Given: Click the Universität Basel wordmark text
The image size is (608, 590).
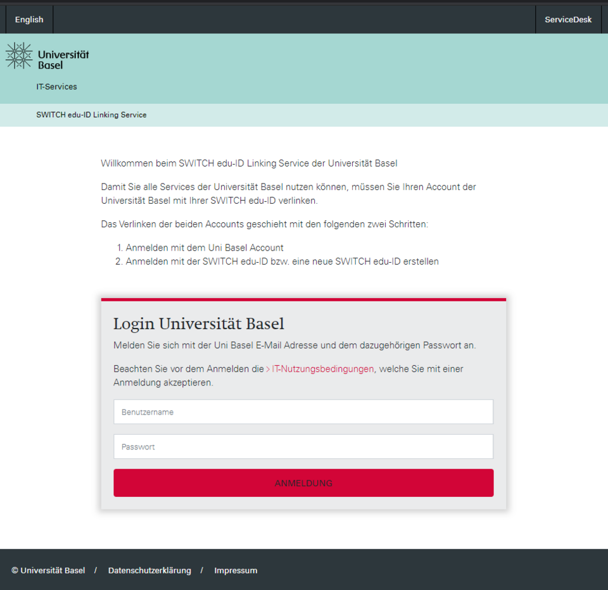Looking at the screenshot, I should point(63,60).
